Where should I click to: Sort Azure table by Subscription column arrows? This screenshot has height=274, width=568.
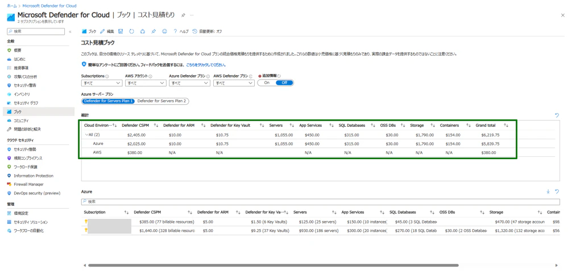(x=126, y=212)
